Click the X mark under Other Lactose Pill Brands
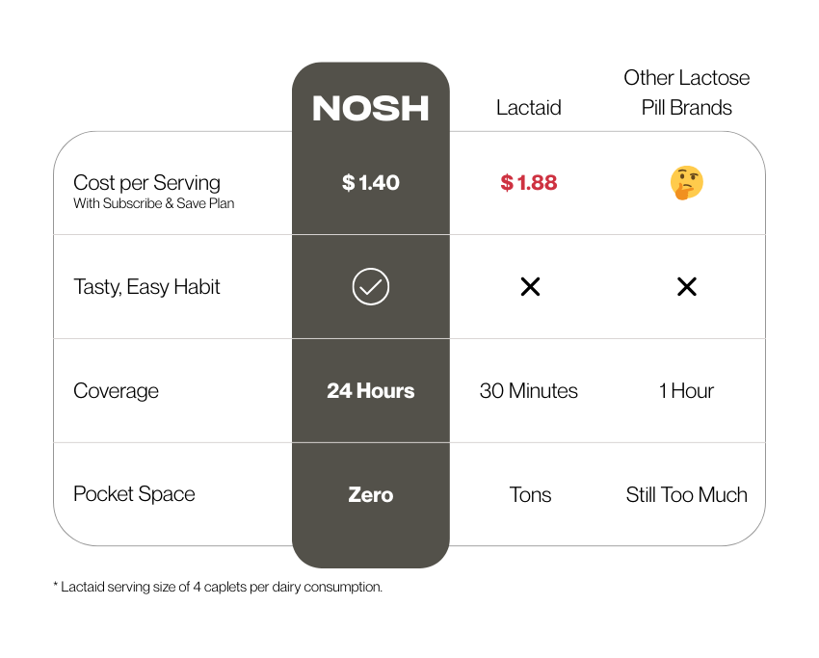819x658 pixels. [686, 287]
